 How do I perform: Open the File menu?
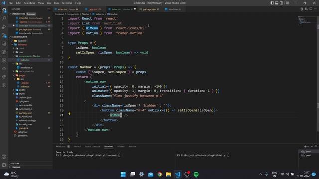(x=11, y=3)
